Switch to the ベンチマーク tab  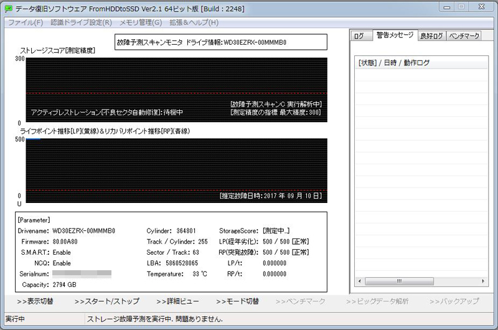point(464,36)
